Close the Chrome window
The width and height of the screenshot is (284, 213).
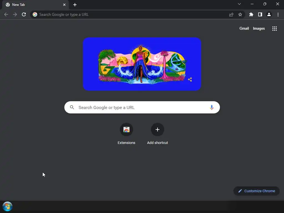click(x=277, y=4)
